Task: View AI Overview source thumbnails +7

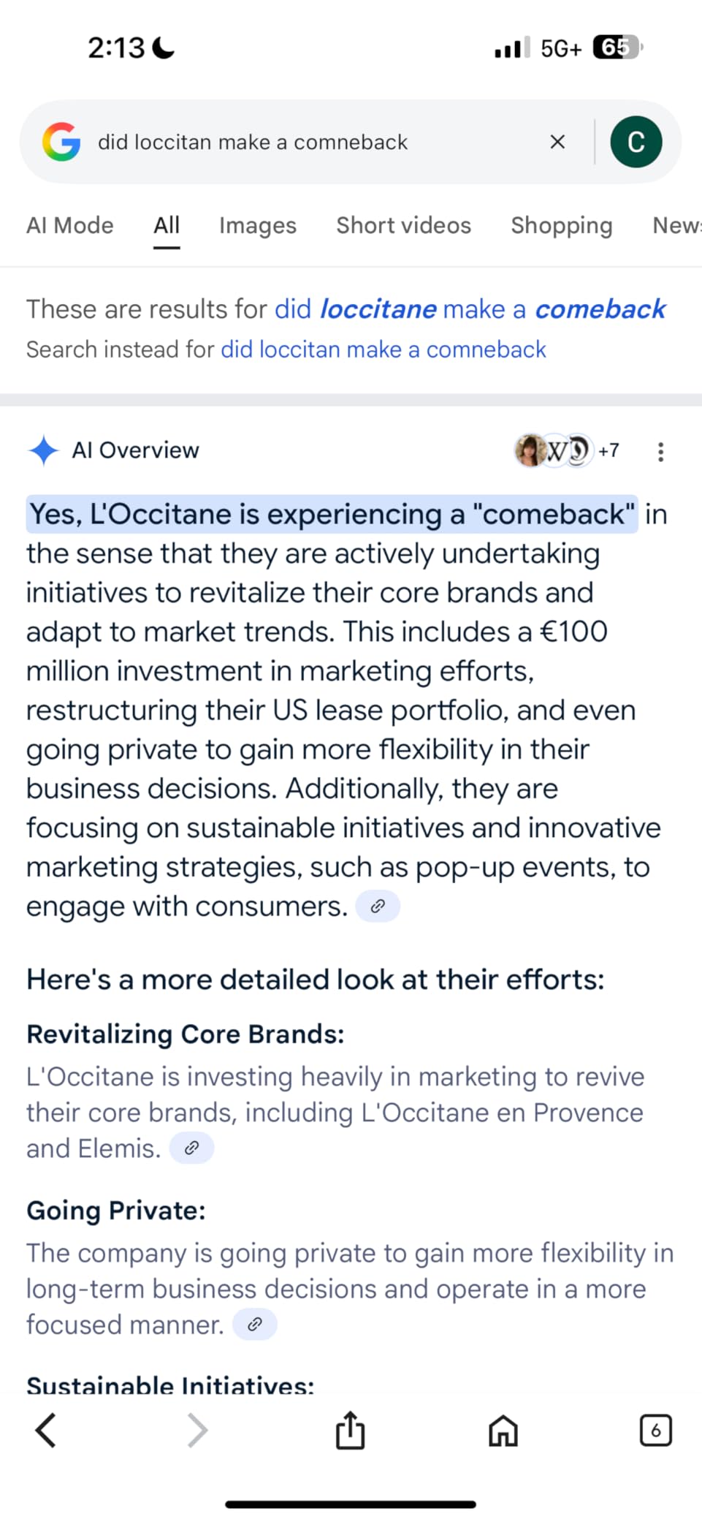Action: 567,450
